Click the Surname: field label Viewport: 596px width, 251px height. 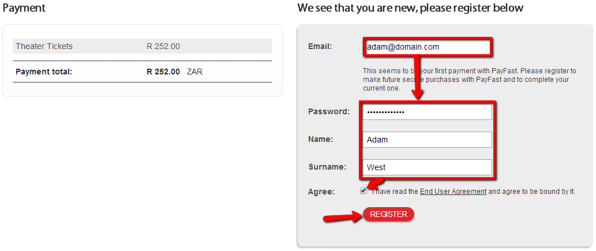[x=327, y=167]
